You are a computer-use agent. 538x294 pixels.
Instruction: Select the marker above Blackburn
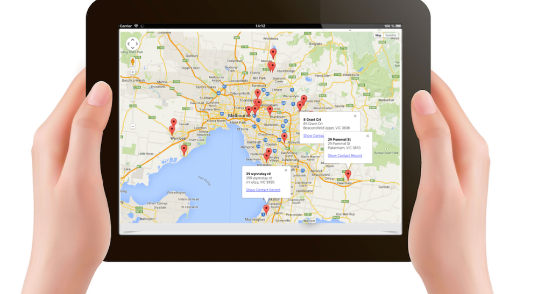pyautogui.click(x=270, y=110)
